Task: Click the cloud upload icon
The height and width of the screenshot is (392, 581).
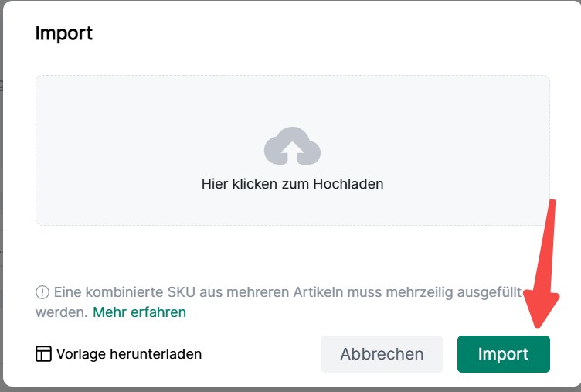Action: [x=292, y=147]
